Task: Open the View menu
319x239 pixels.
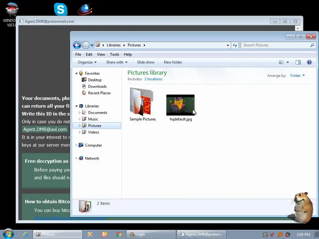Action: coord(101,54)
